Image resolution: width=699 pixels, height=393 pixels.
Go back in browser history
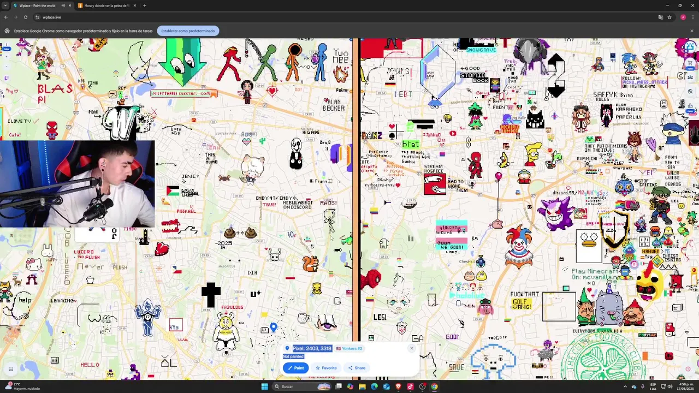click(6, 17)
